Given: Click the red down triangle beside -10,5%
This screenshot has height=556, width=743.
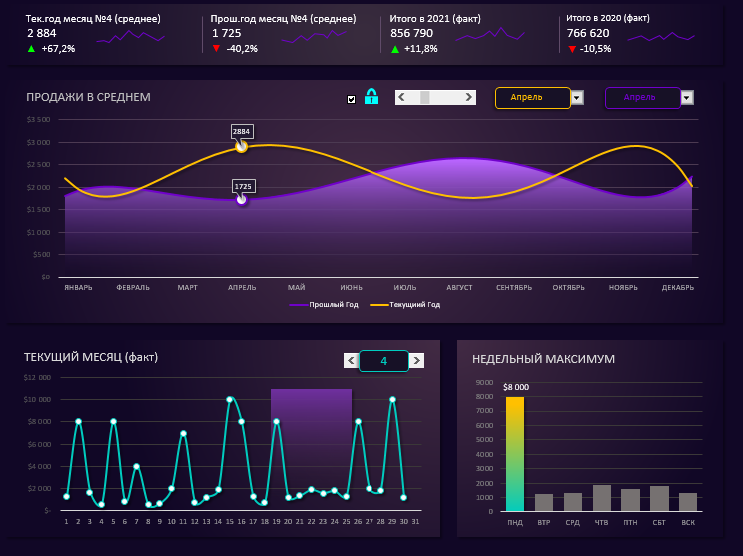Looking at the screenshot, I should (x=572, y=48).
